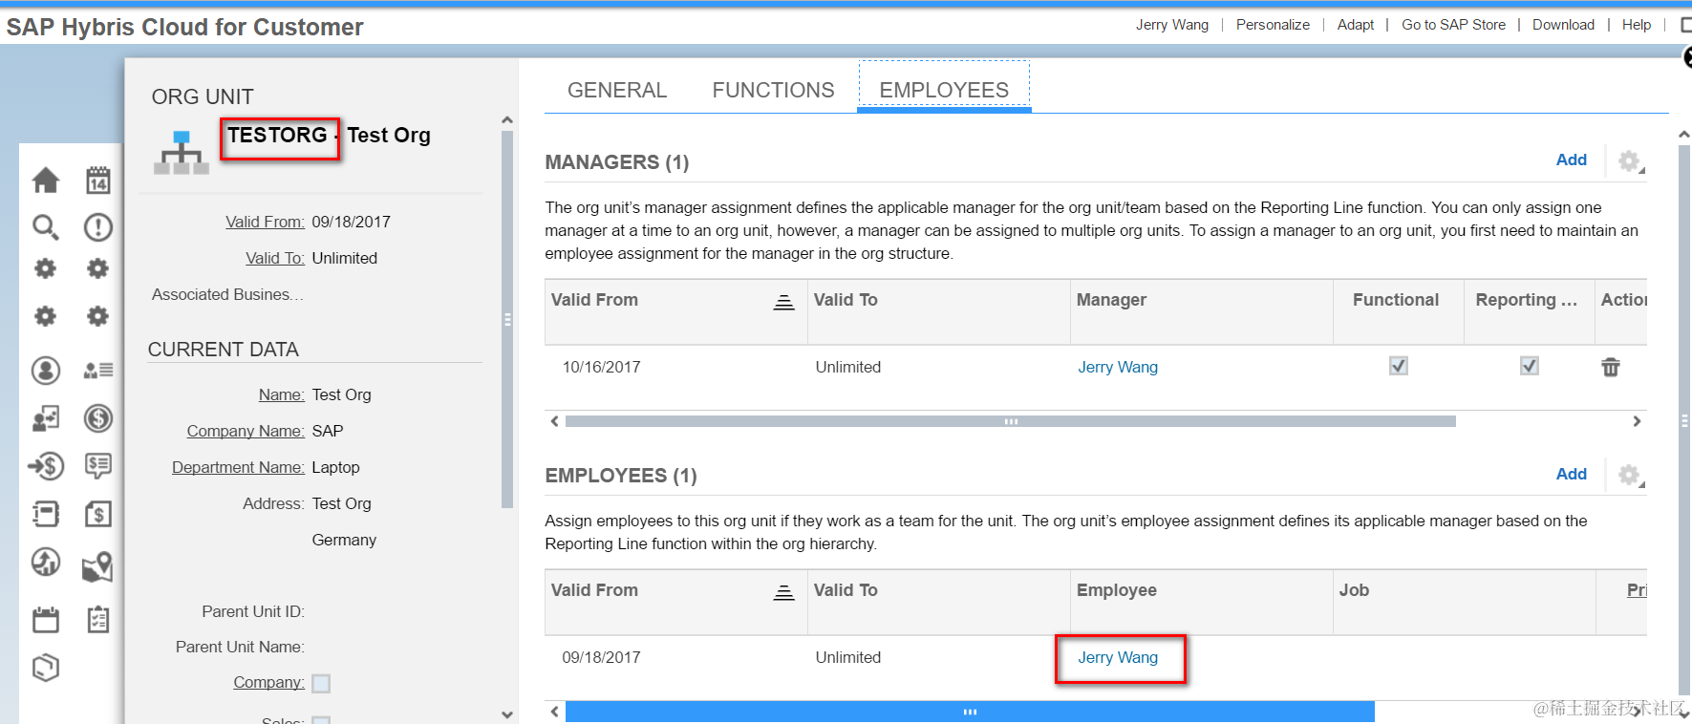Click Go to SAP Store link
This screenshot has width=1692, height=724.
1453,25
